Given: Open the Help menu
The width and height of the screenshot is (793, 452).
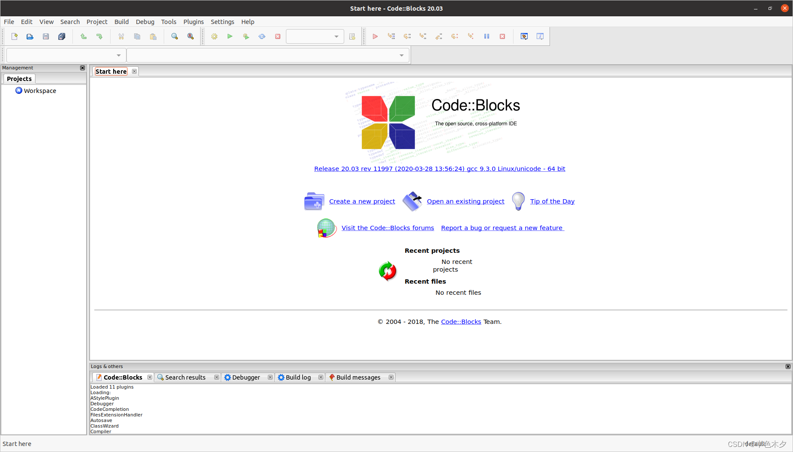Looking at the screenshot, I should click(x=248, y=22).
